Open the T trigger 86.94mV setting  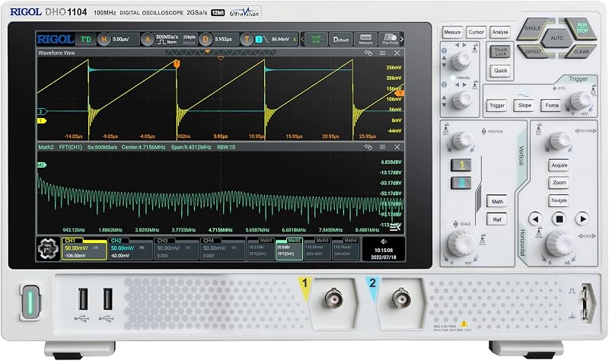269,40
